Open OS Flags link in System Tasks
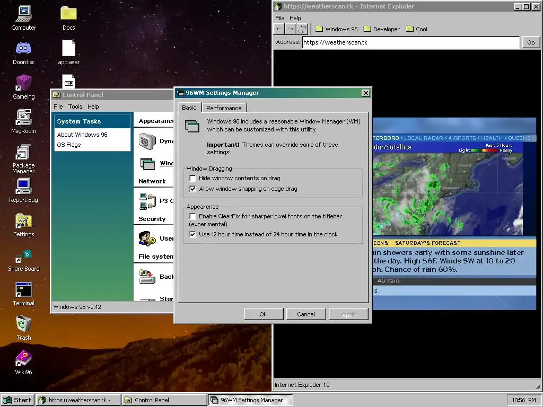 pyautogui.click(x=69, y=145)
